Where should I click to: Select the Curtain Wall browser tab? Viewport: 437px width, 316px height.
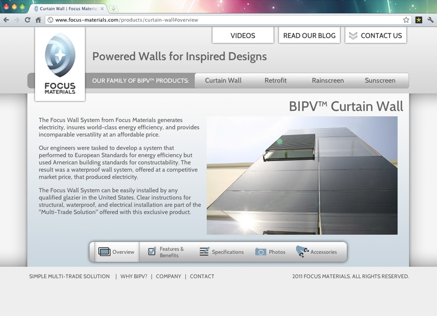click(x=68, y=8)
